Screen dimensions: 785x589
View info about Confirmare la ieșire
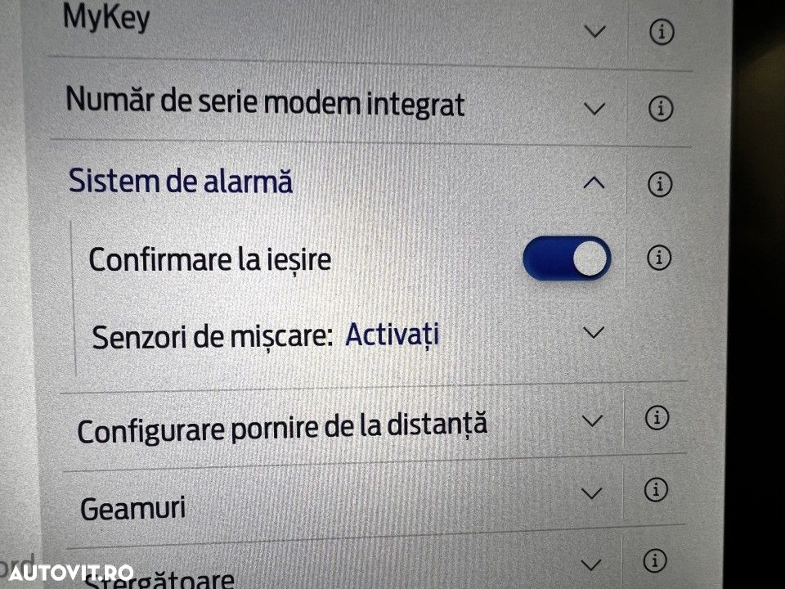[658, 259]
